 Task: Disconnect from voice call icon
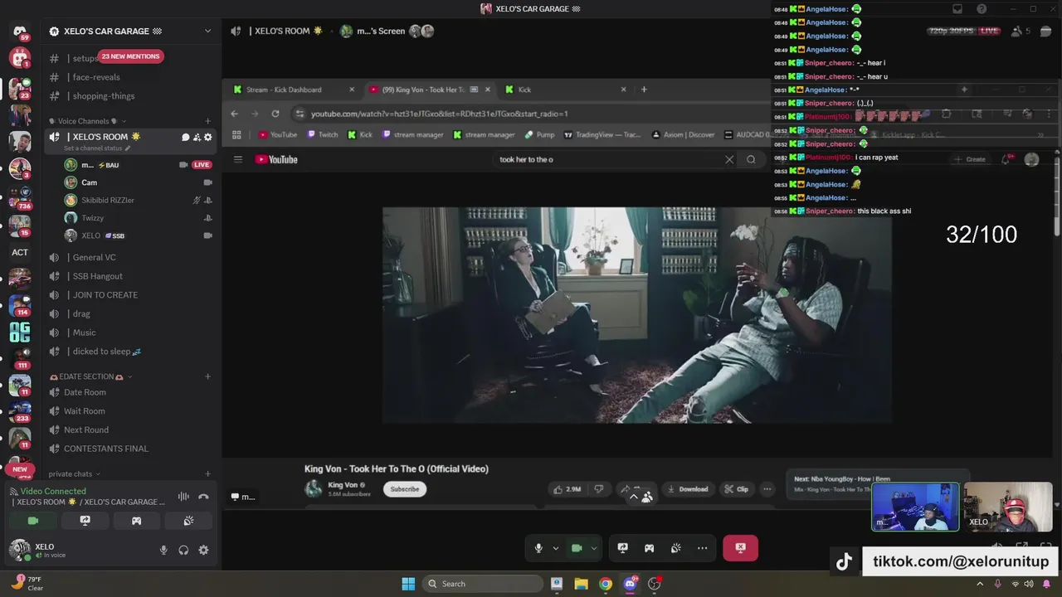203,497
